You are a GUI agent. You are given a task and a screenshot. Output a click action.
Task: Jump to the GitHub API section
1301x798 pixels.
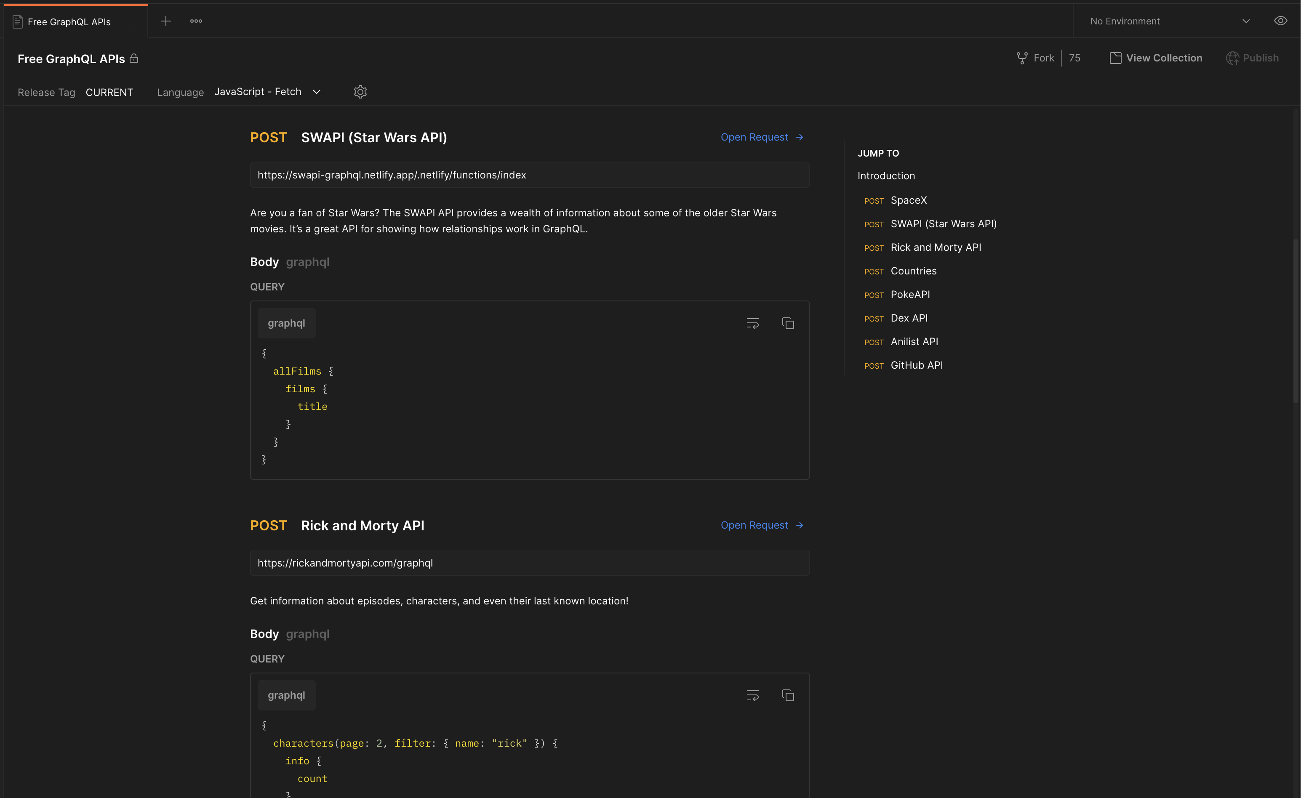pyautogui.click(x=917, y=364)
